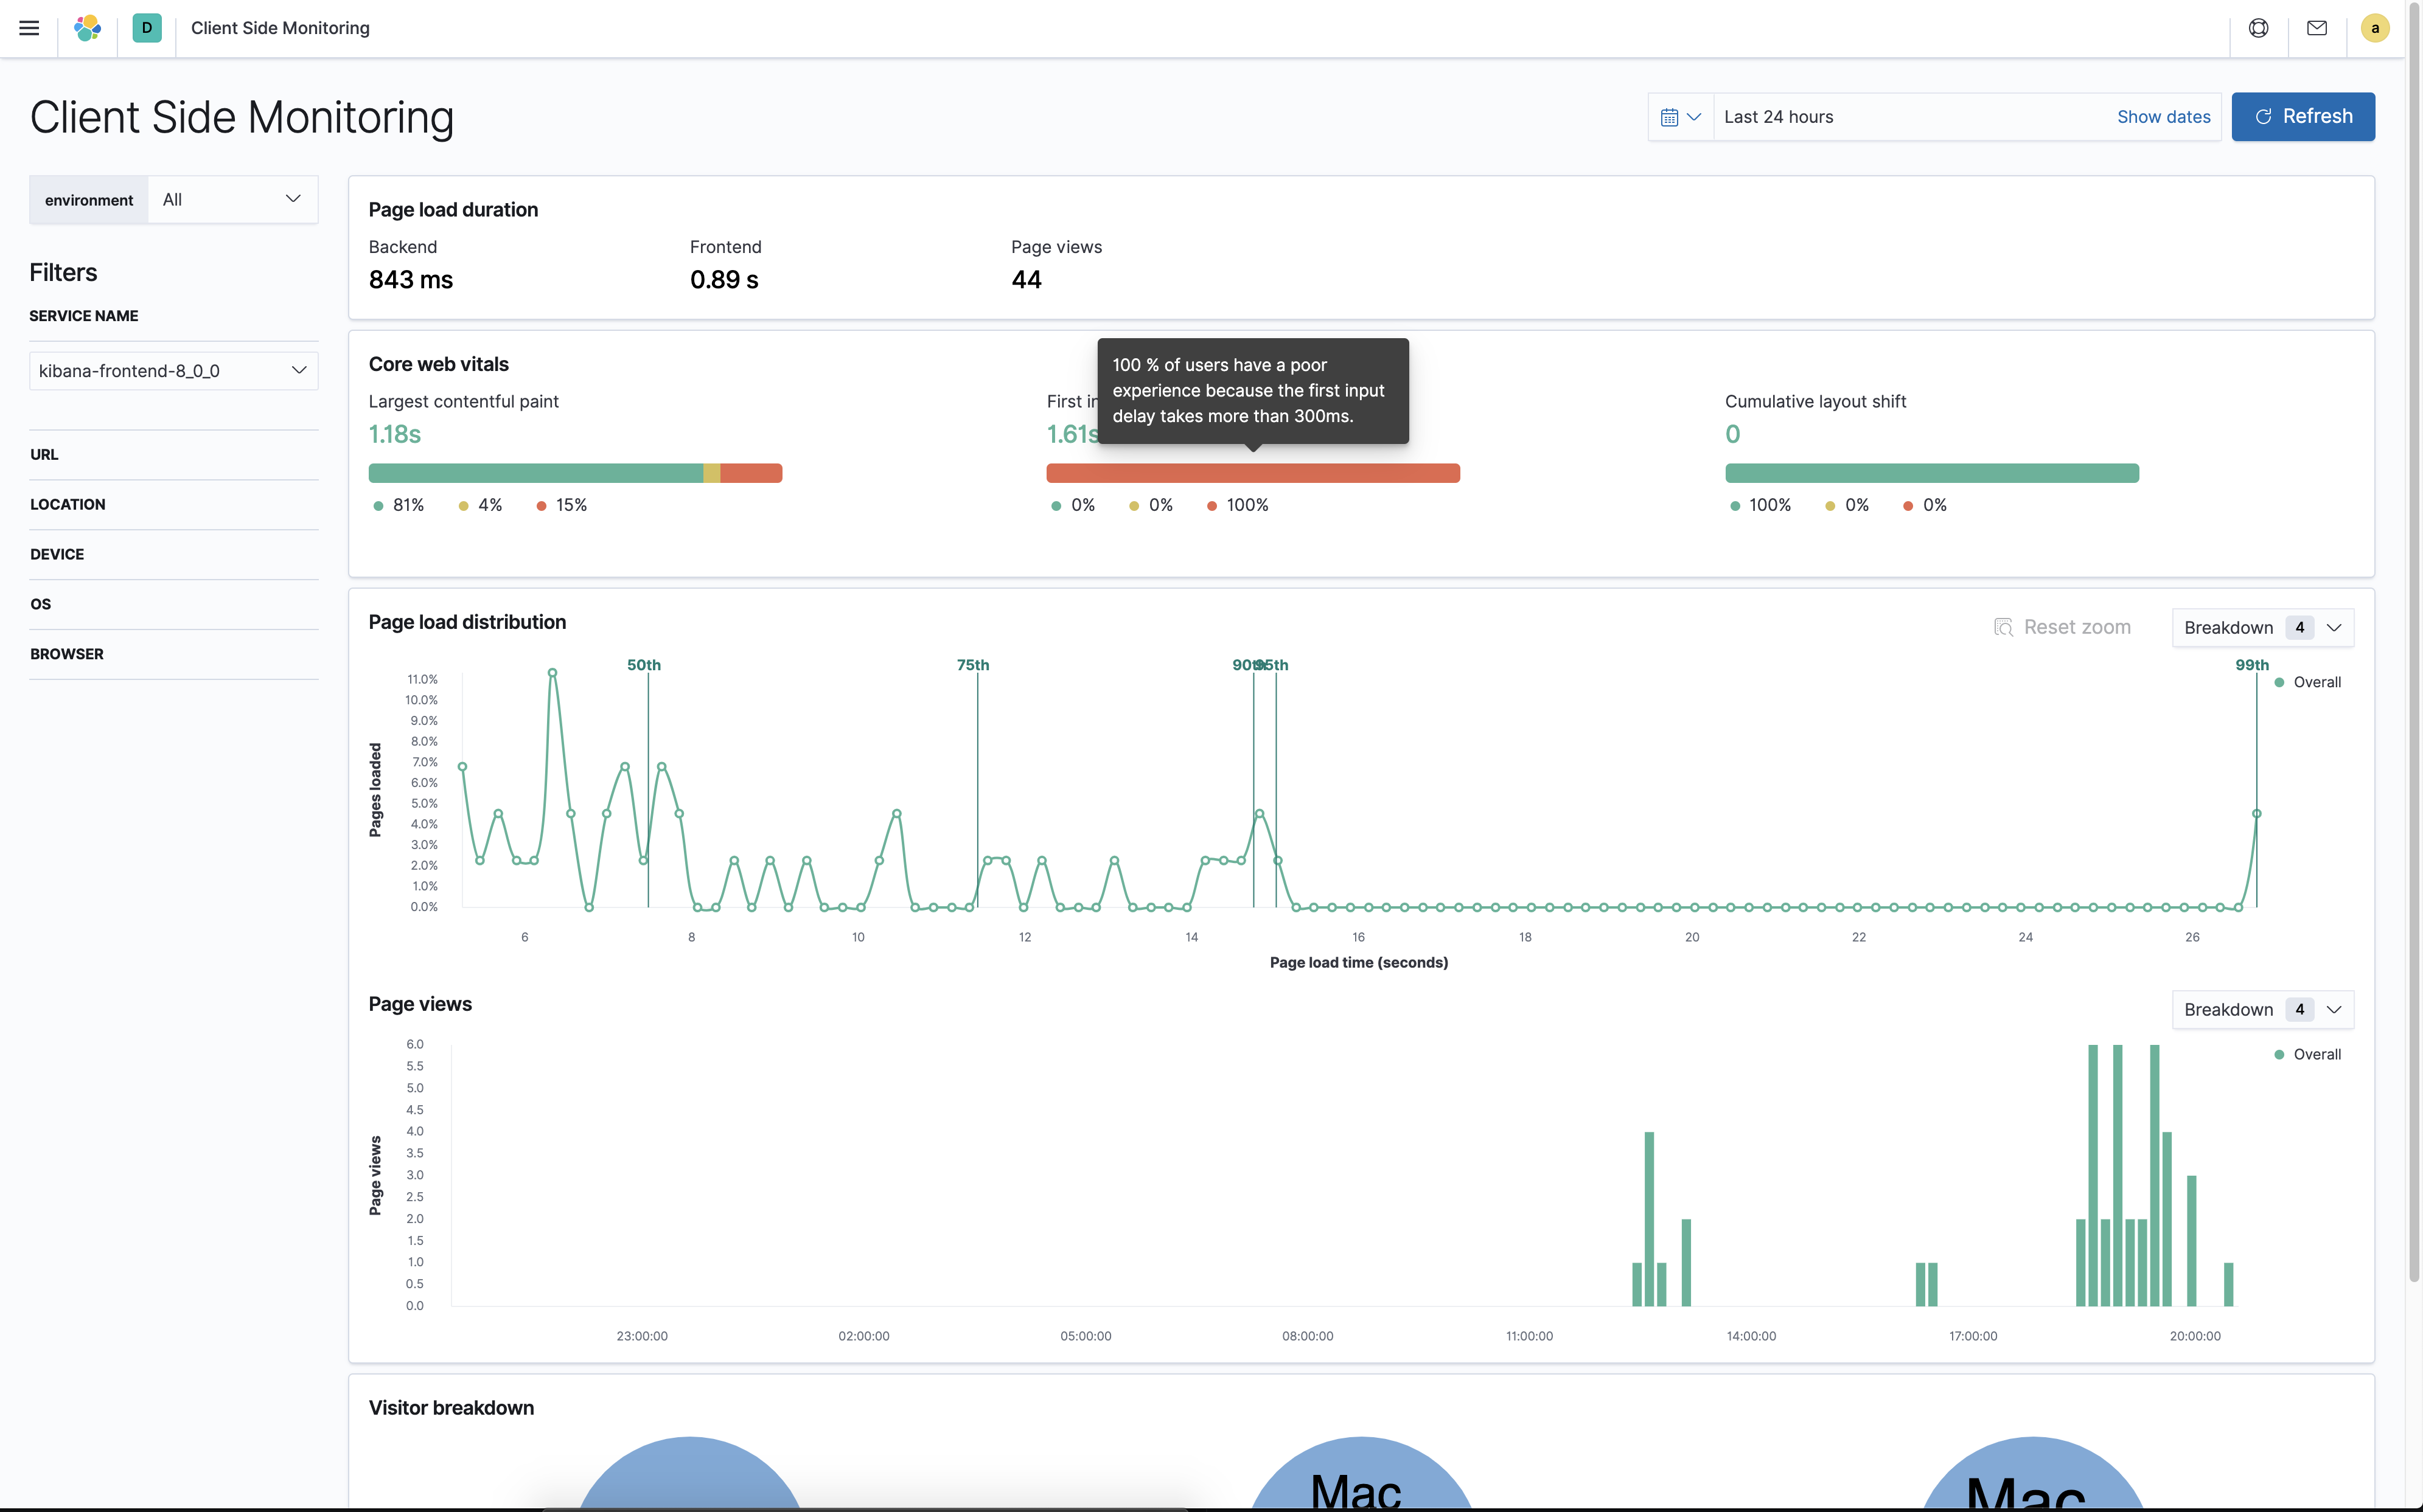The height and width of the screenshot is (1512, 2423).
Task: Open the hamburger navigation menu
Action: coord(29,28)
